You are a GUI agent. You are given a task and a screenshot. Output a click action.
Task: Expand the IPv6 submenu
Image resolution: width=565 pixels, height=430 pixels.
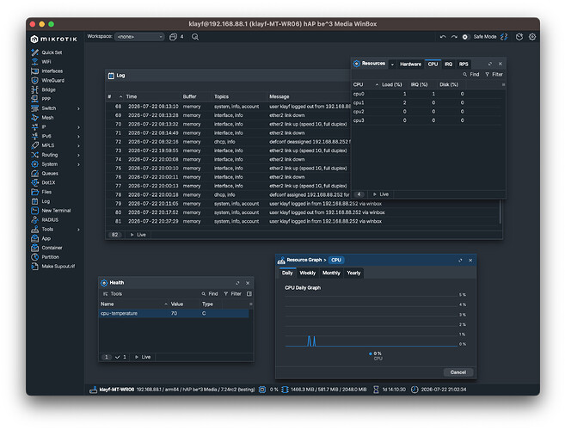(78, 137)
